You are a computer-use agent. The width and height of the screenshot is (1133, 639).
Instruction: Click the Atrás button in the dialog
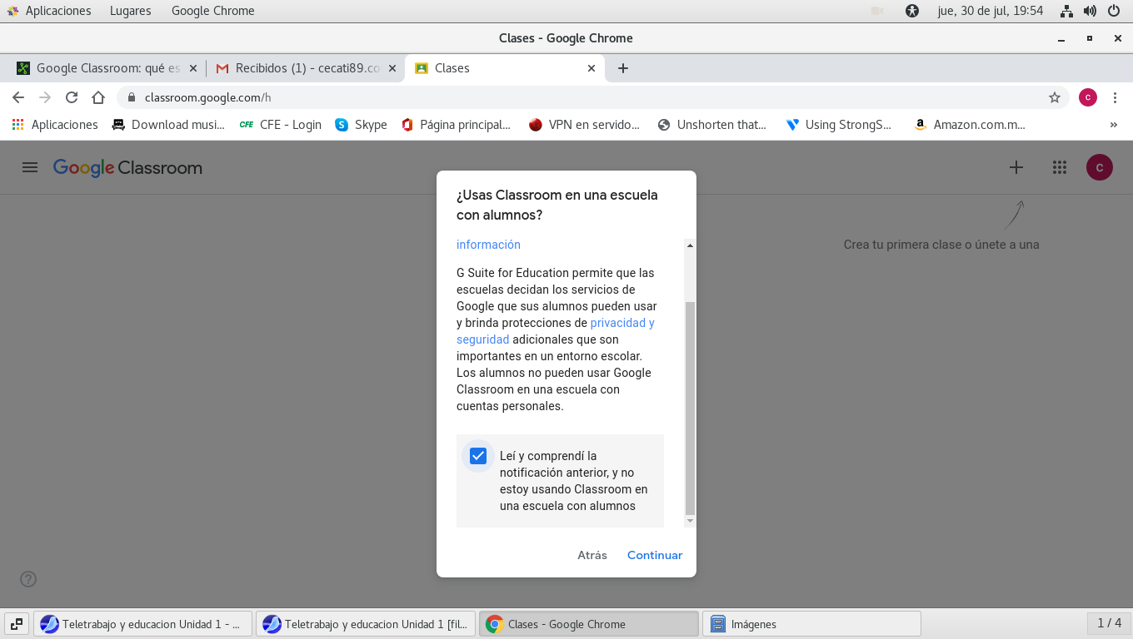591,555
